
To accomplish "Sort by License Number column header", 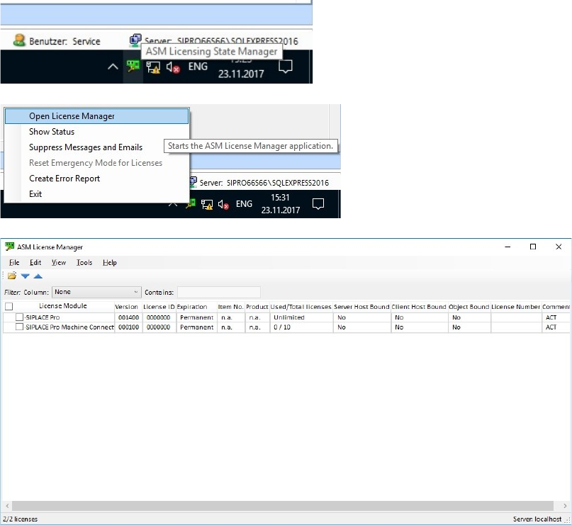I will (515, 307).
